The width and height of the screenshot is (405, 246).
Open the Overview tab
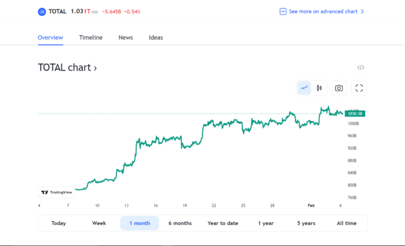point(51,37)
